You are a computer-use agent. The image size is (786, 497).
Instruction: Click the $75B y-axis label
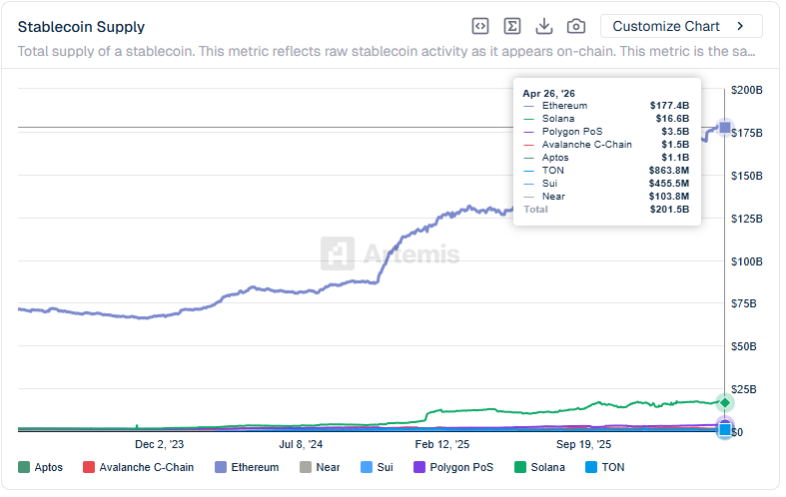(x=743, y=303)
